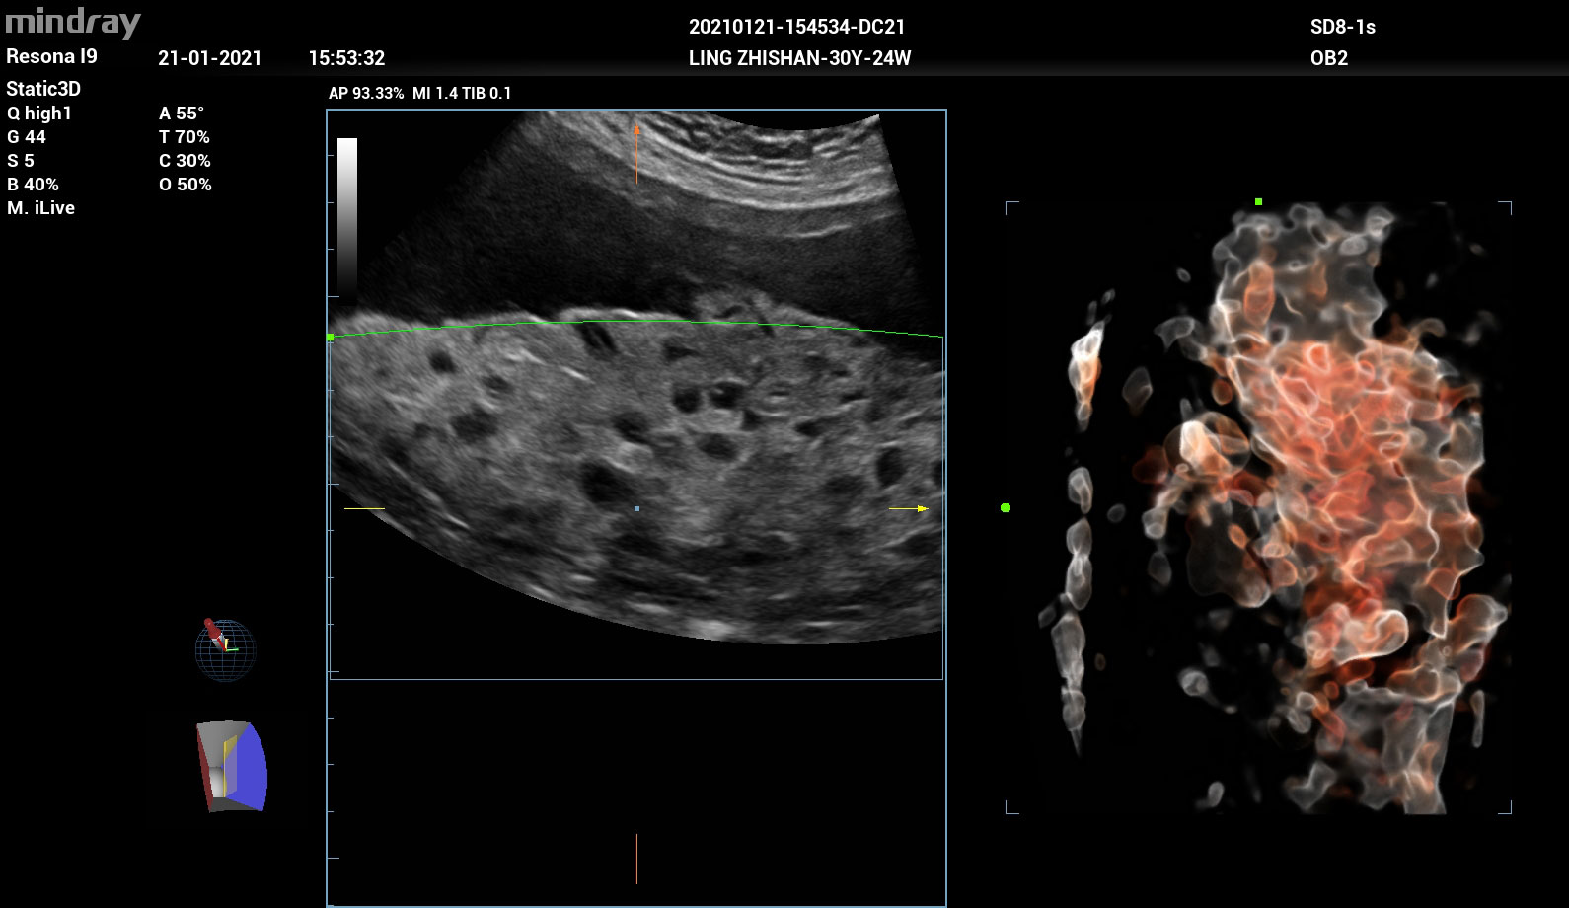
Task: Click the green square handle on ROI curve
Action: pos(331,338)
